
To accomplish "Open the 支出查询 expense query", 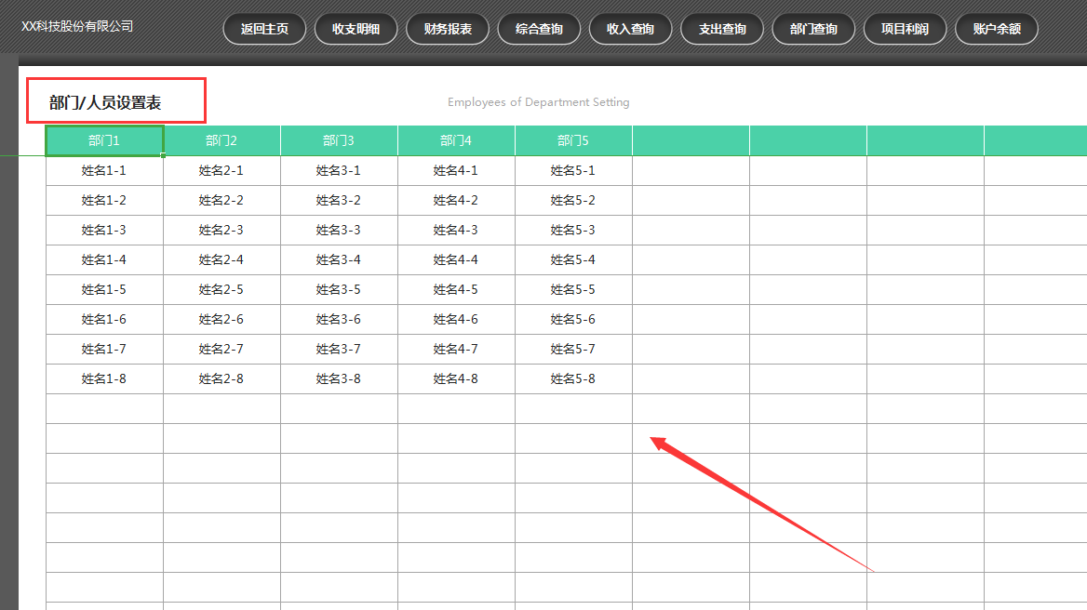I will 722,29.
